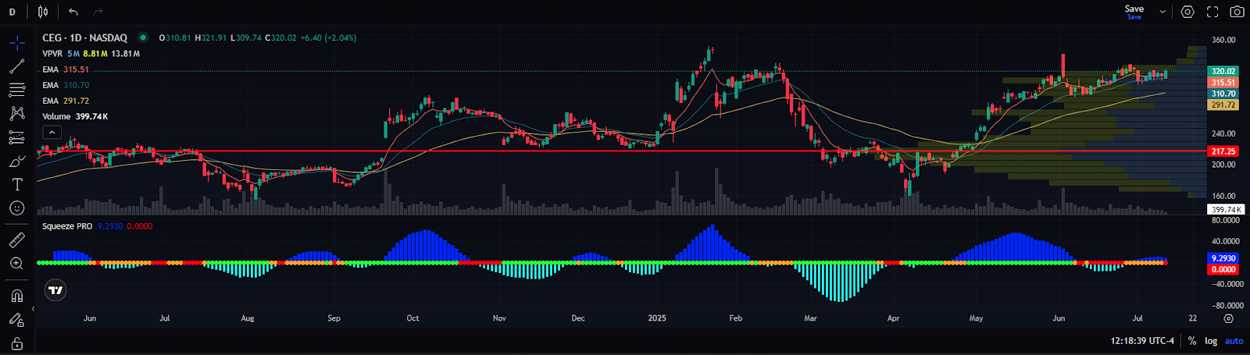Click the 315.51 red price axis label
Screen dimensions: 1250x355
point(1223,82)
